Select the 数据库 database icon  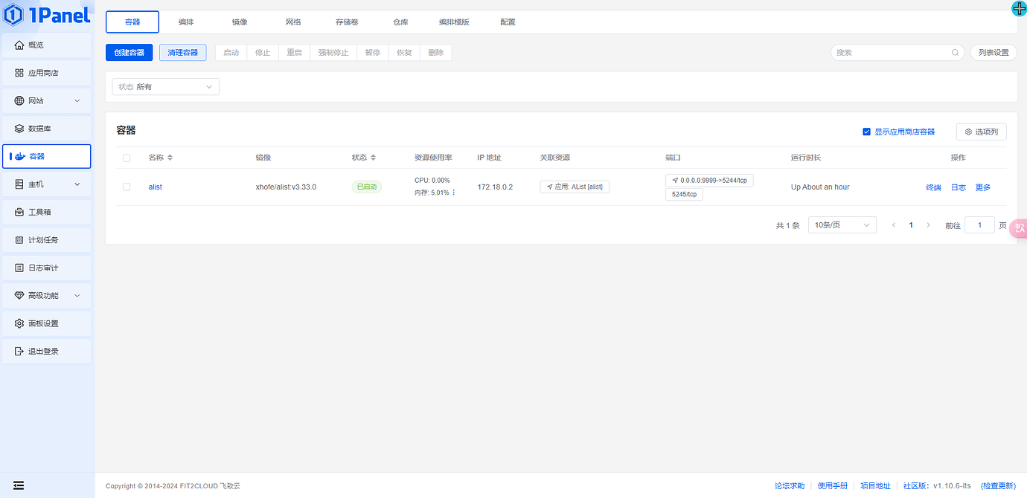21,128
